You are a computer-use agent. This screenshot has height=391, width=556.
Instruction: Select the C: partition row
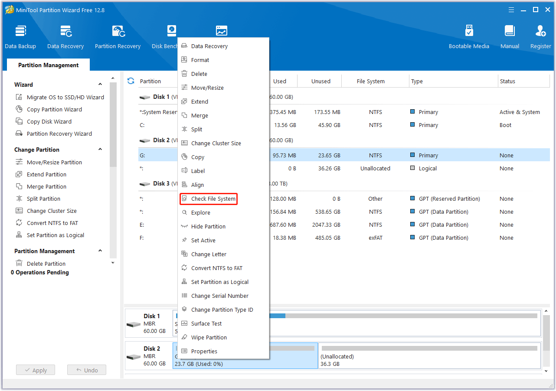click(344, 125)
